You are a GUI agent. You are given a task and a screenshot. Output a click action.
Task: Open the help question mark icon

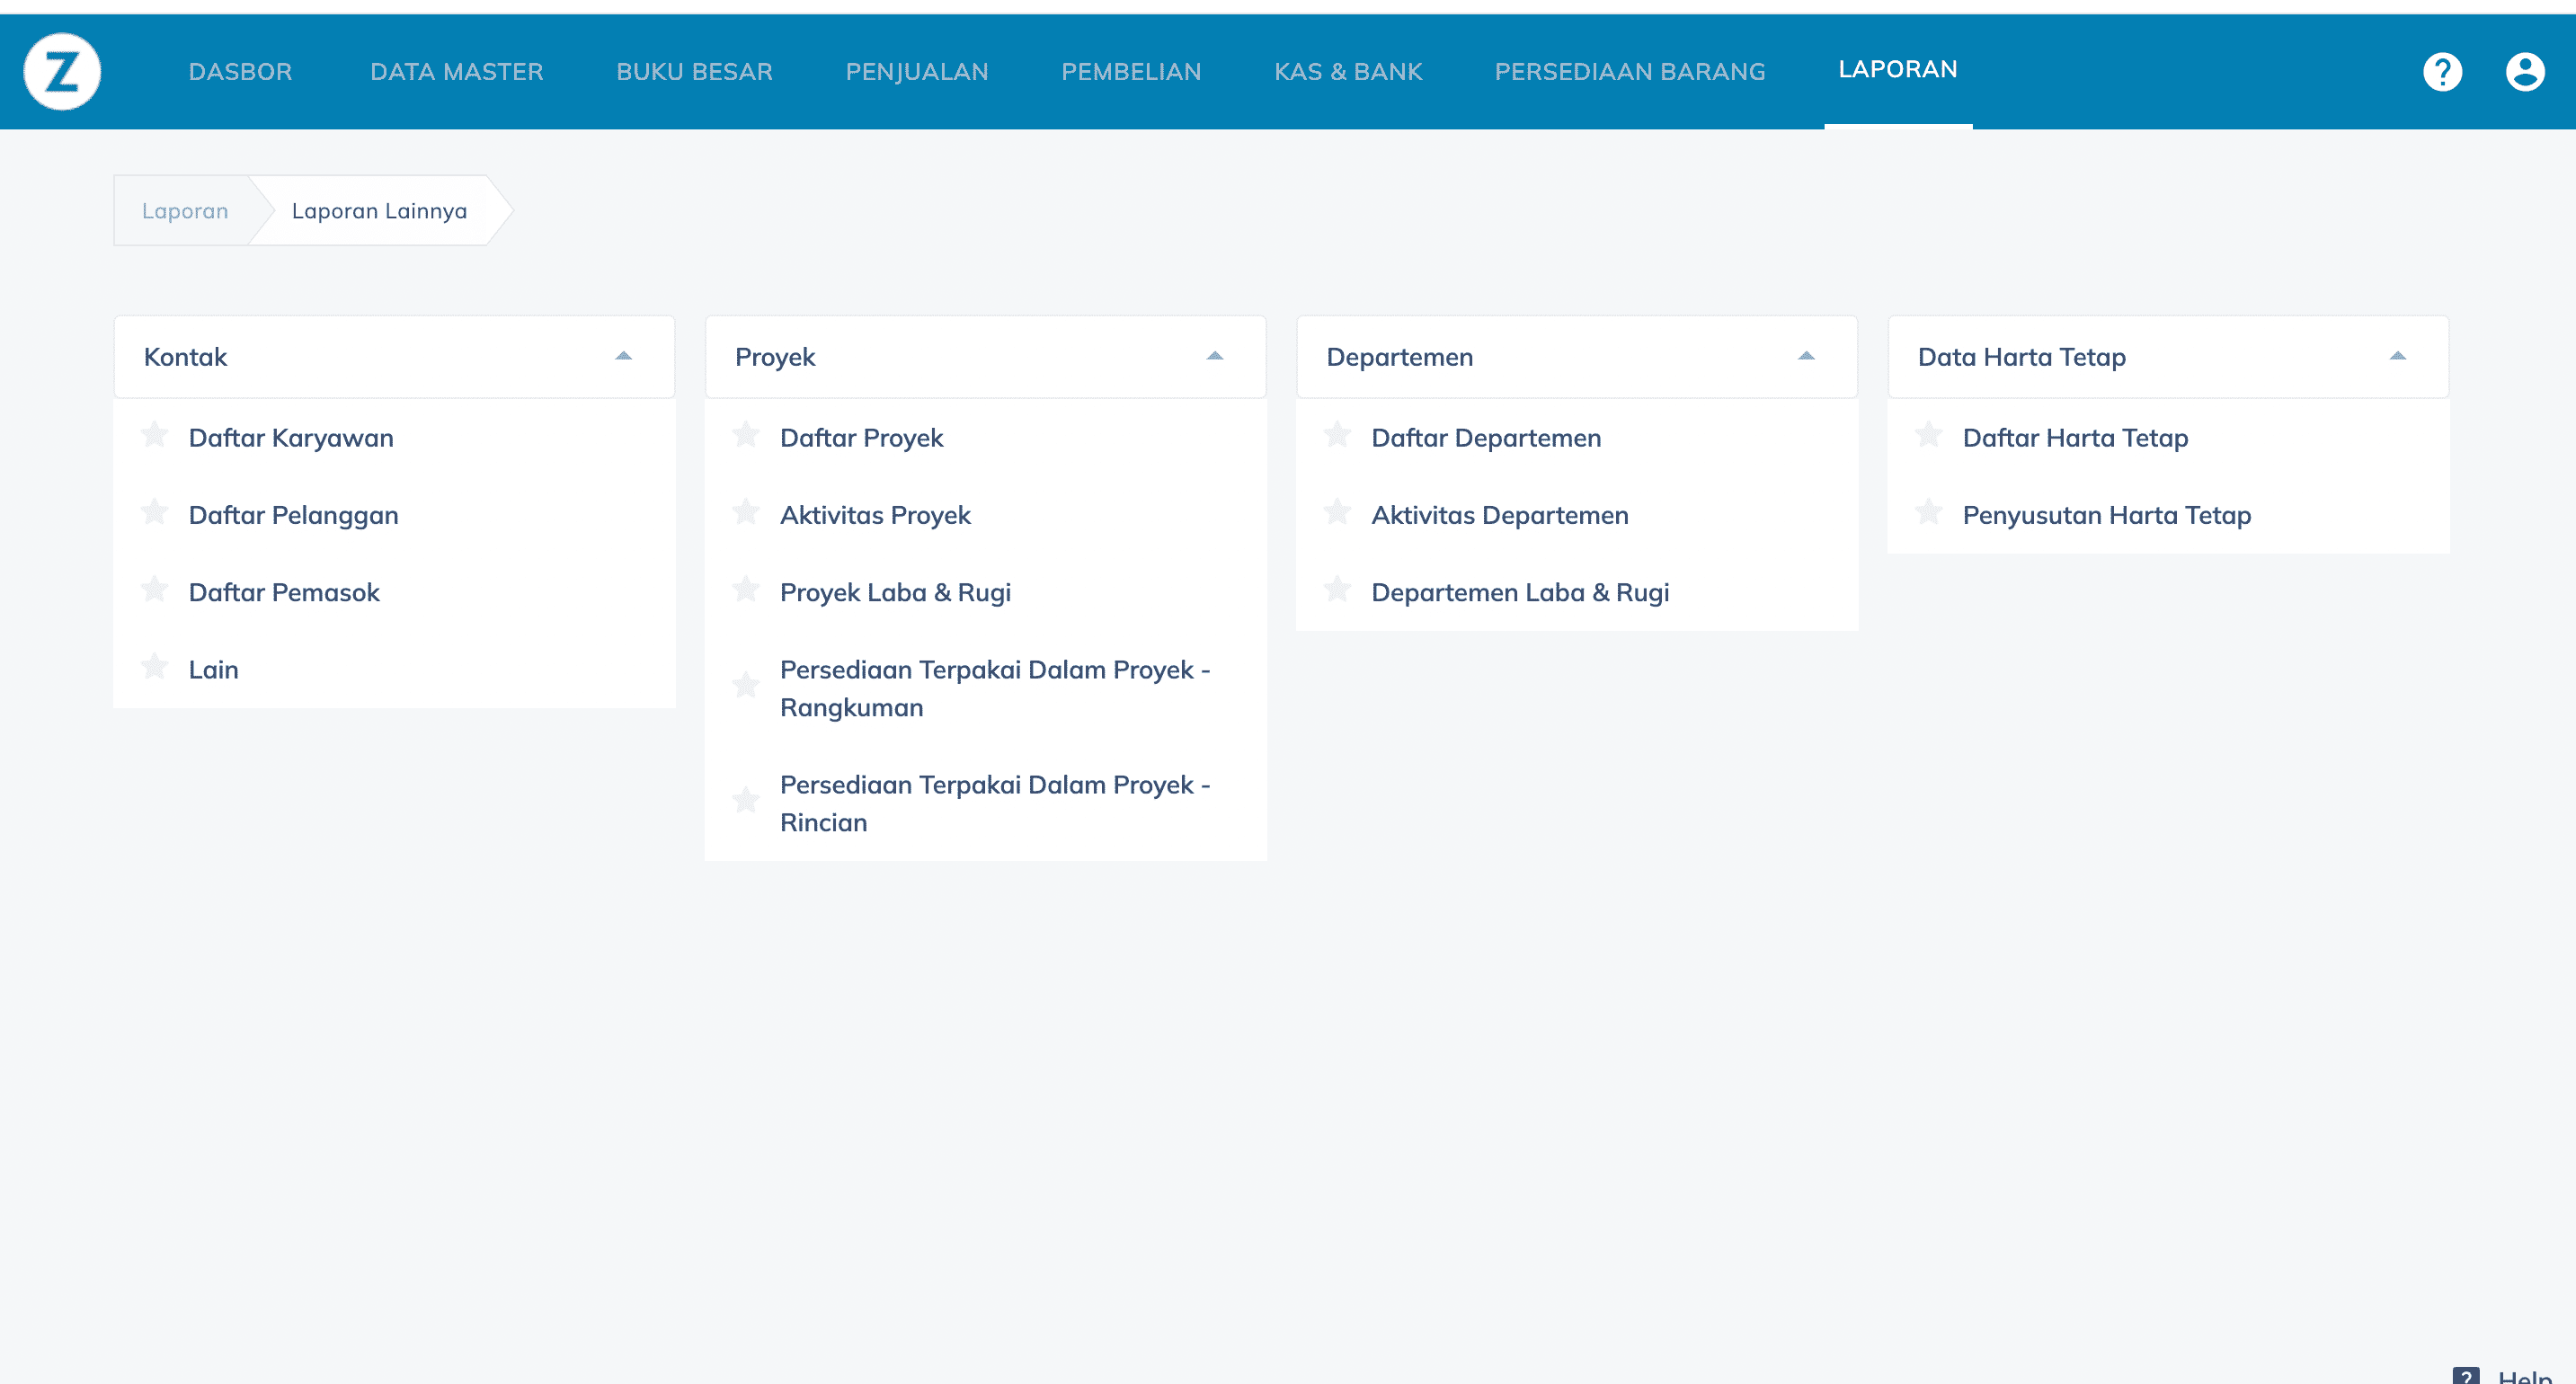[x=2442, y=71]
